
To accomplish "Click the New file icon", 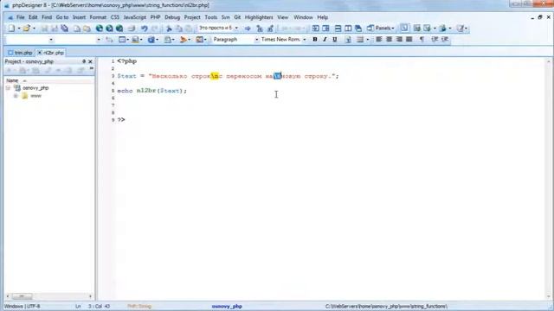I will pyautogui.click(x=11, y=29).
